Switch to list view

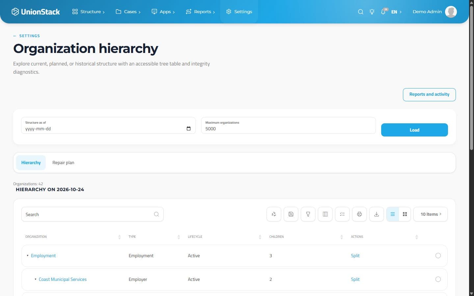pyautogui.click(x=393, y=214)
